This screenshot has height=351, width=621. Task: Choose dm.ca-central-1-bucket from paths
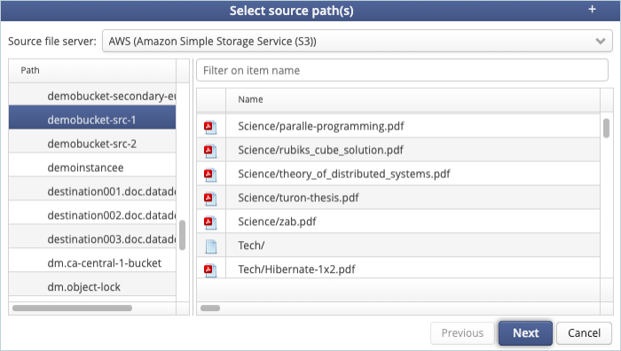[92, 261]
